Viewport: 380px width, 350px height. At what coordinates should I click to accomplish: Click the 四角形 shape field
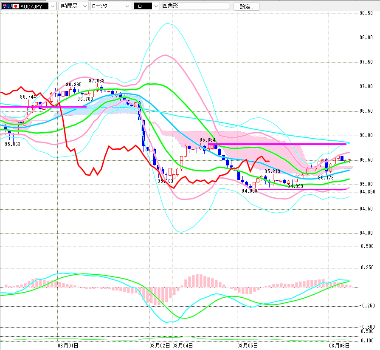click(195, 6)
